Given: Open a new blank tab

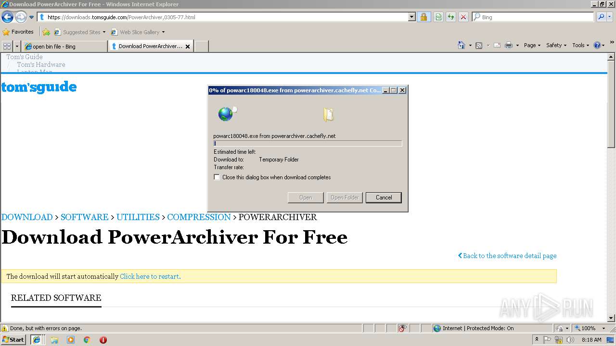Looking at the screenshot, I should click(201, 46).
